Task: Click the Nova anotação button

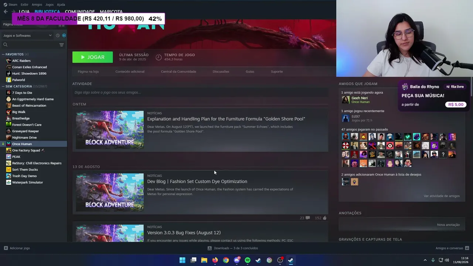Action: click(448, 225)
